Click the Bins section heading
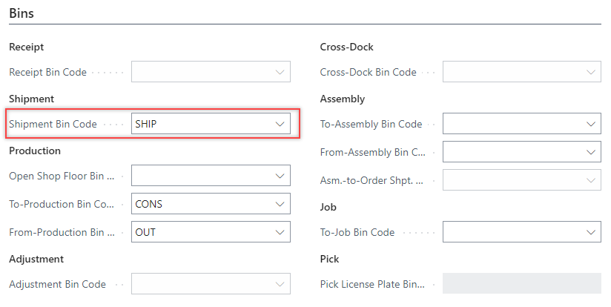The height and width of the screenshot is (307, 611). [x=22, y=13]
